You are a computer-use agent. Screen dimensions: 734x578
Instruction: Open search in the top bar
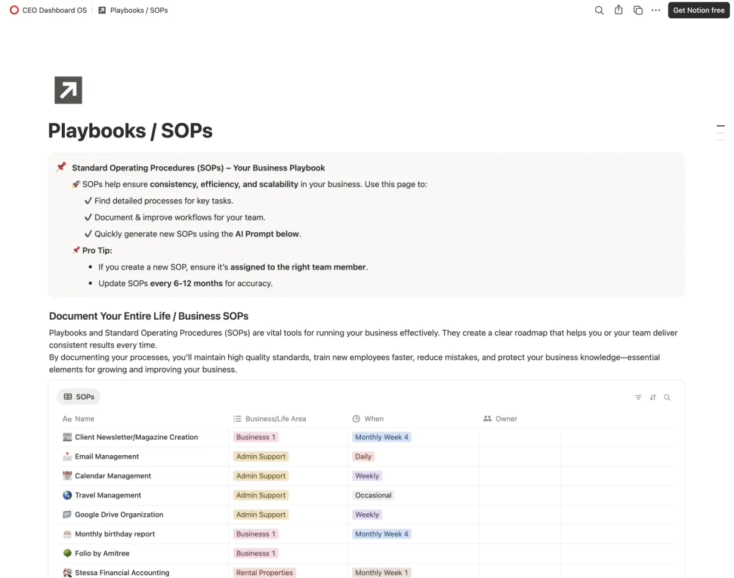coord(599,10)
